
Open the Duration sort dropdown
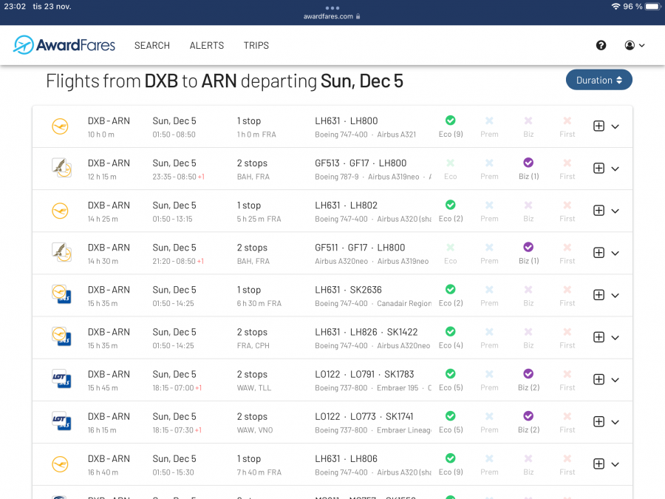click(598, 80)
